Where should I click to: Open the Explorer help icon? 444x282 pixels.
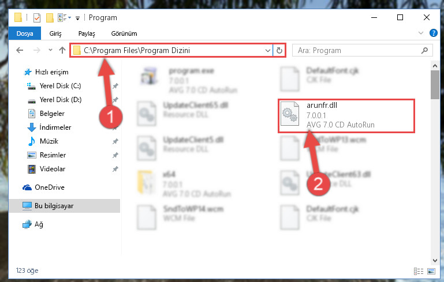click(x=433, y=33)
